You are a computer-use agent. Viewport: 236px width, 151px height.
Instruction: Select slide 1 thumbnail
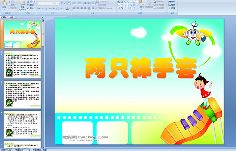click(x=22, y=35)
